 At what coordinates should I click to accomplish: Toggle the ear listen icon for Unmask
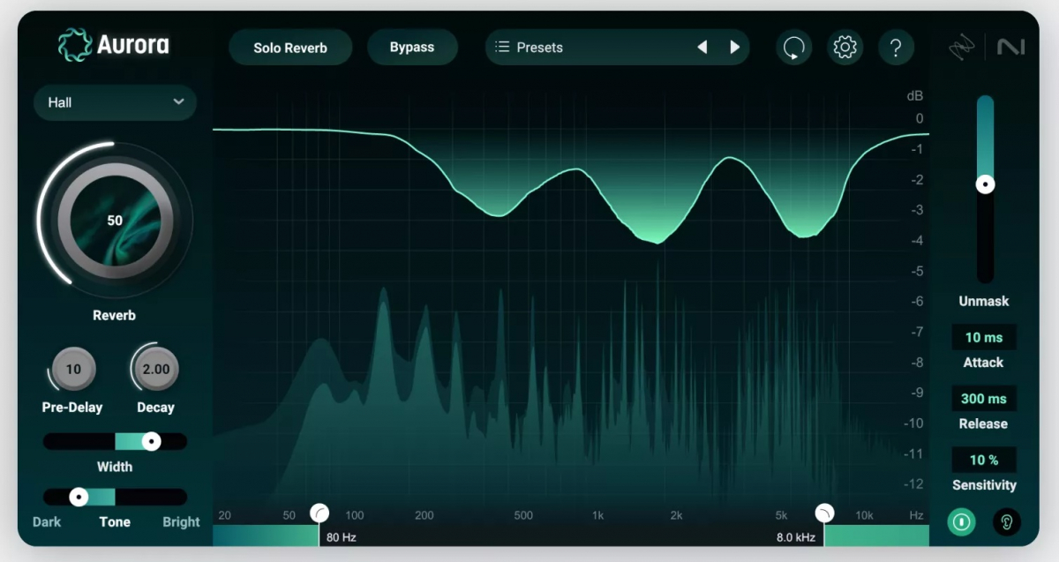[x=1006, y=522]
